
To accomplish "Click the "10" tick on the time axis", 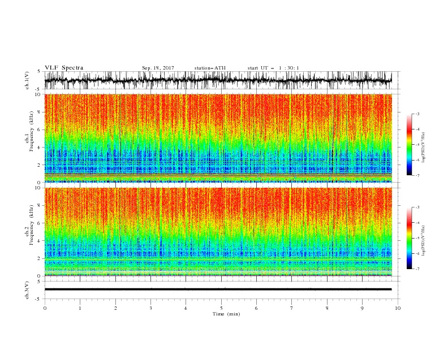I will point(398,308).
